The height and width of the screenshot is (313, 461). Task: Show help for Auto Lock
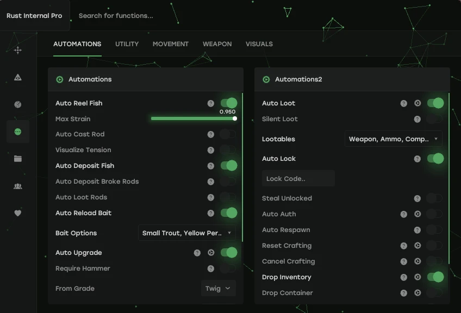[417, 159]
